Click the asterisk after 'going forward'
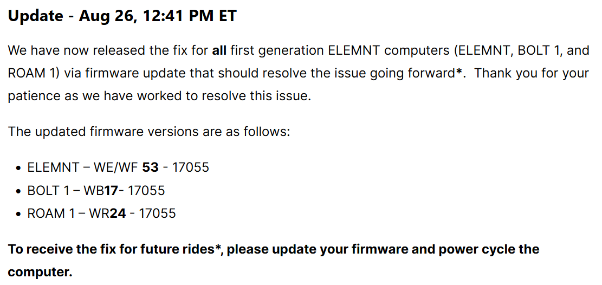Viewport: 602px width, 285px height. click(x=458, y=72)
